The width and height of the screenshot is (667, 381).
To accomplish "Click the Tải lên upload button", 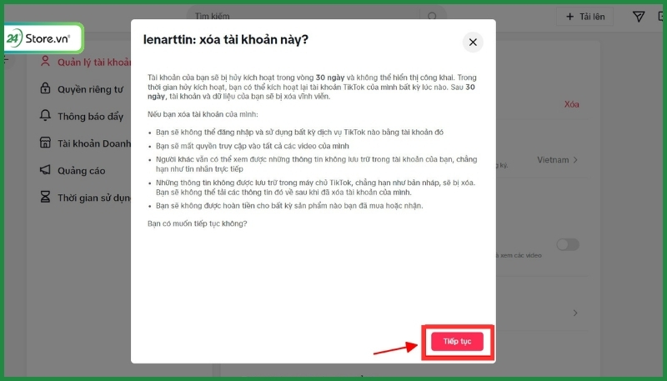I will pyautogui.click(x=585, y=17).
